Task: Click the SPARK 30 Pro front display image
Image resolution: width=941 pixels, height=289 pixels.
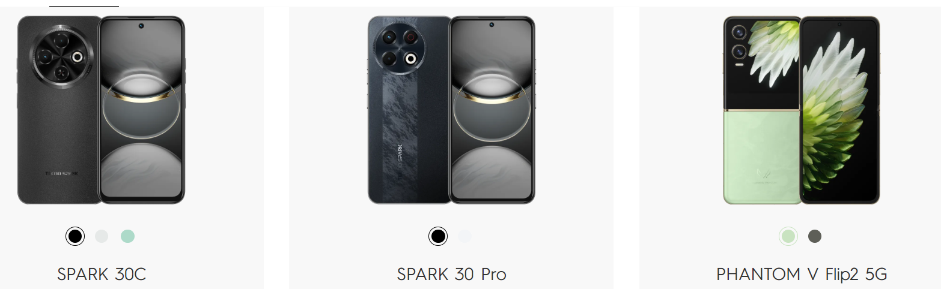Action: 492,110
